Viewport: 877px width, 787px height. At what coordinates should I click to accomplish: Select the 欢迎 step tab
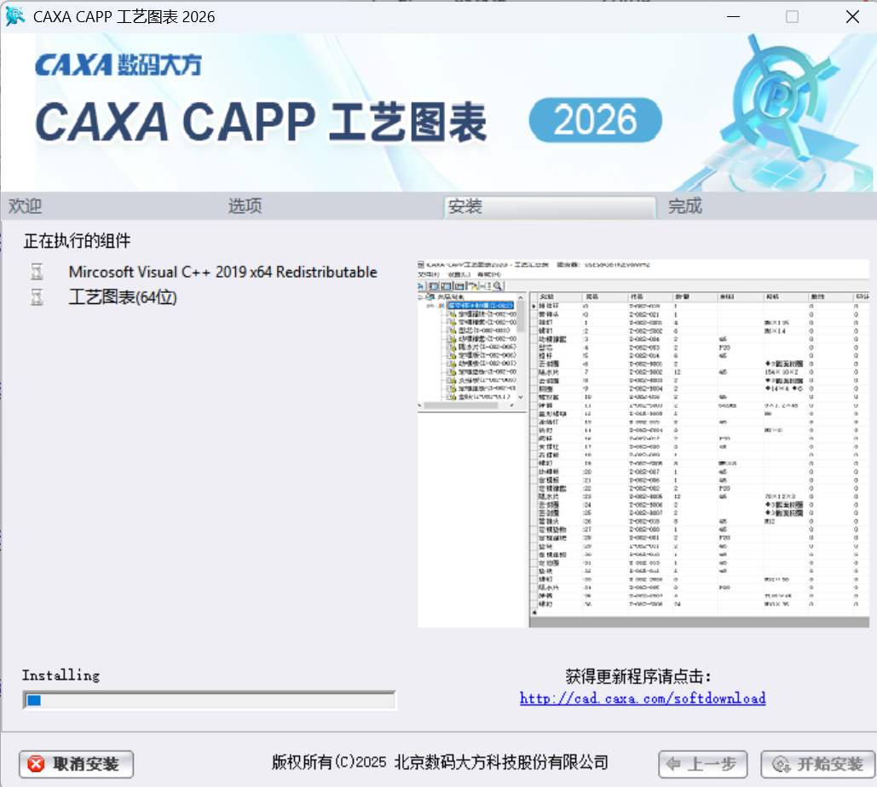tap(26, 206)
